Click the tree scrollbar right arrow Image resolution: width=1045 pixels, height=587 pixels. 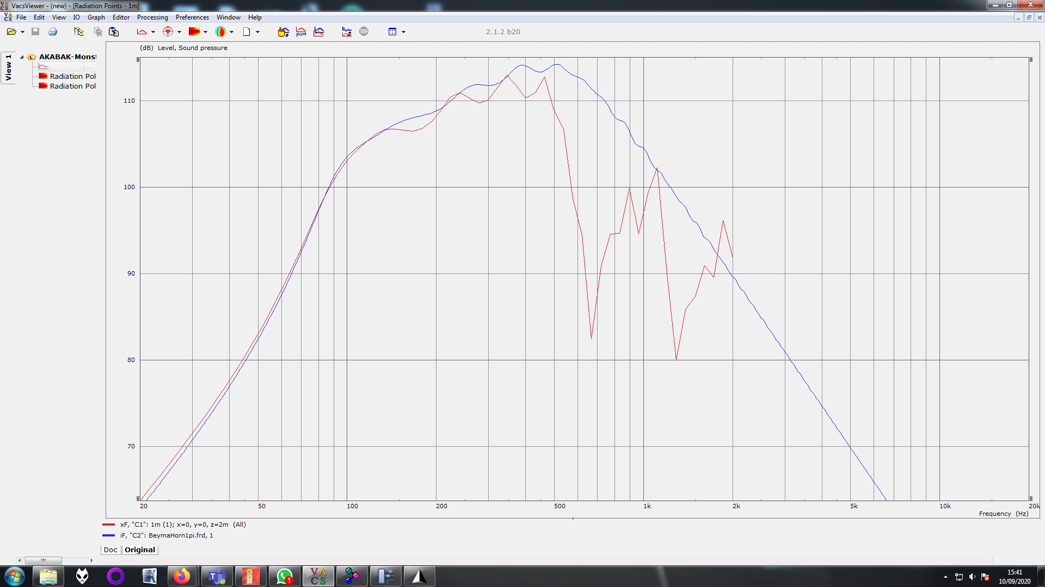91,560
